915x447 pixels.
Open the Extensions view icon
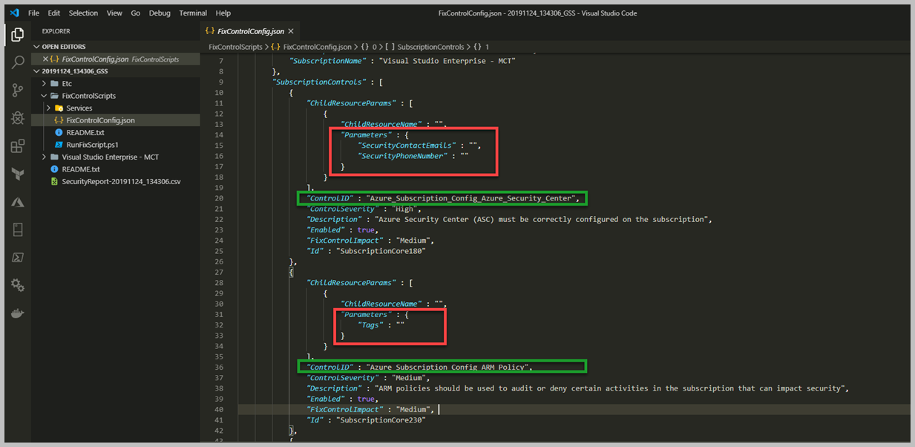(18, 146)
